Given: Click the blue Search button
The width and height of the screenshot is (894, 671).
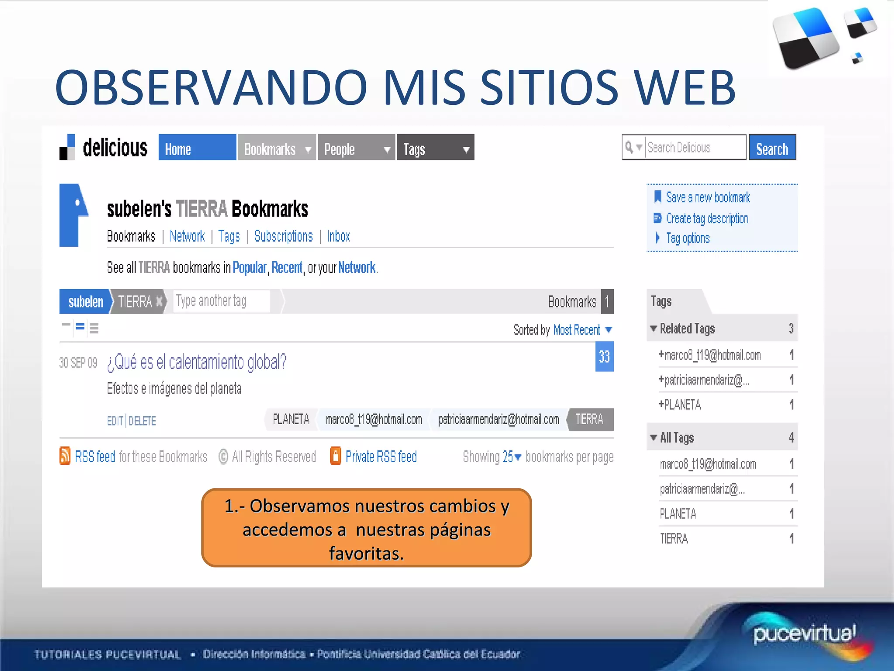Looking at the screenshot, I should (772, 147).
